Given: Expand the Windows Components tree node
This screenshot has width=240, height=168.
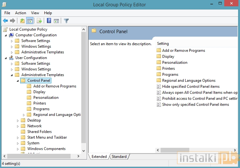Looking at the screenshot, I should pos(18,149).
